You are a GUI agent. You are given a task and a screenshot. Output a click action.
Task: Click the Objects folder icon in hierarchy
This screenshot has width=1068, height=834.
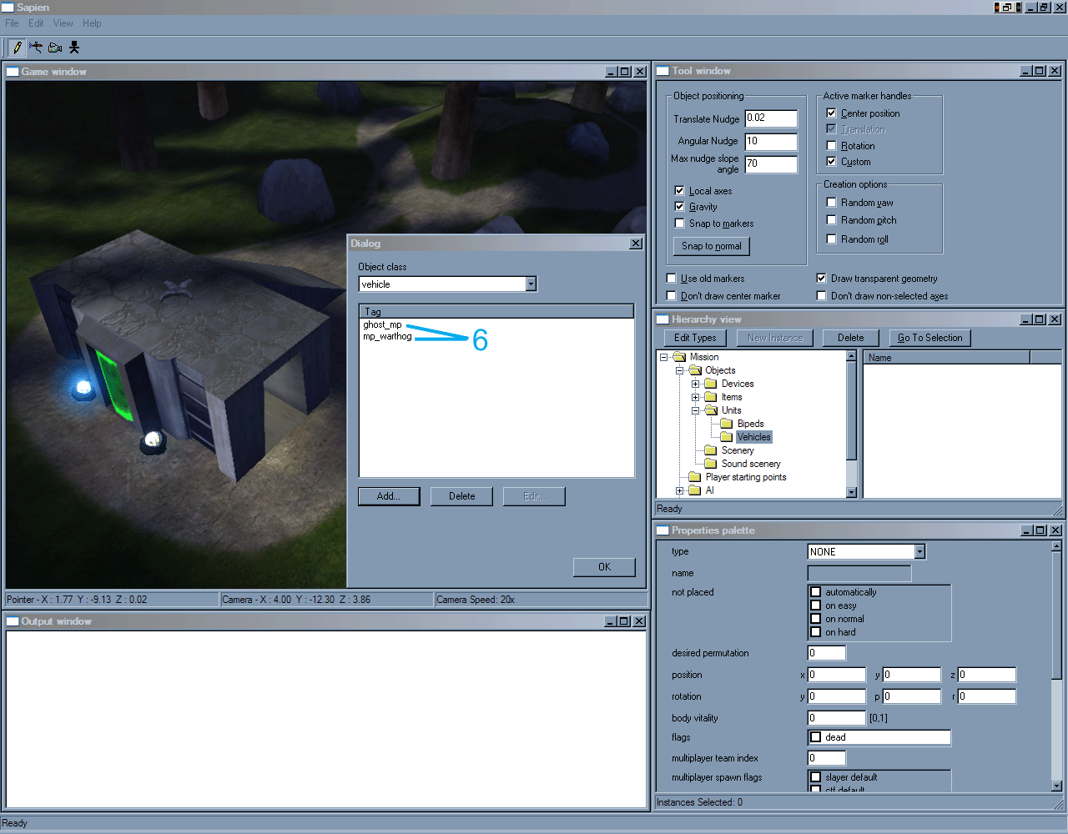point(695,370)
